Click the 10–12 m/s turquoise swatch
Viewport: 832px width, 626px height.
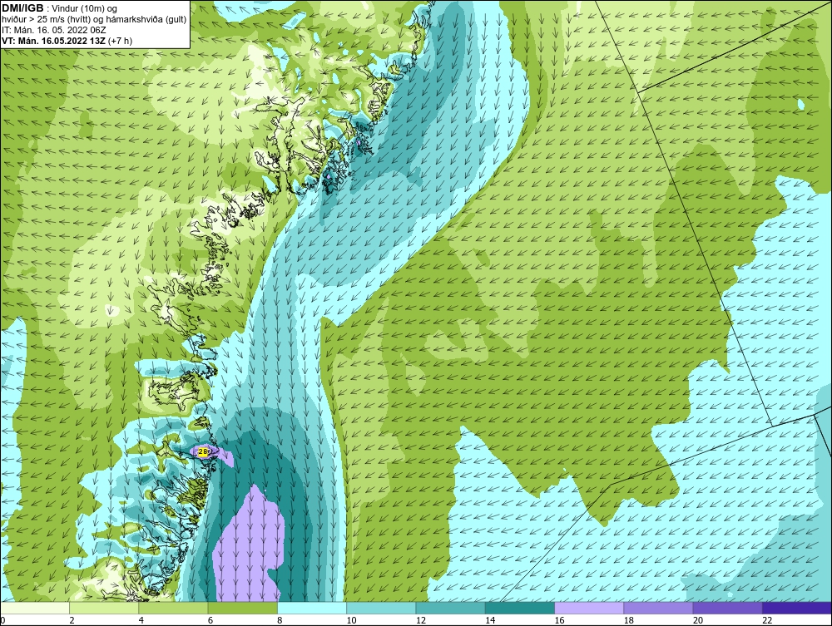point(381,608)
